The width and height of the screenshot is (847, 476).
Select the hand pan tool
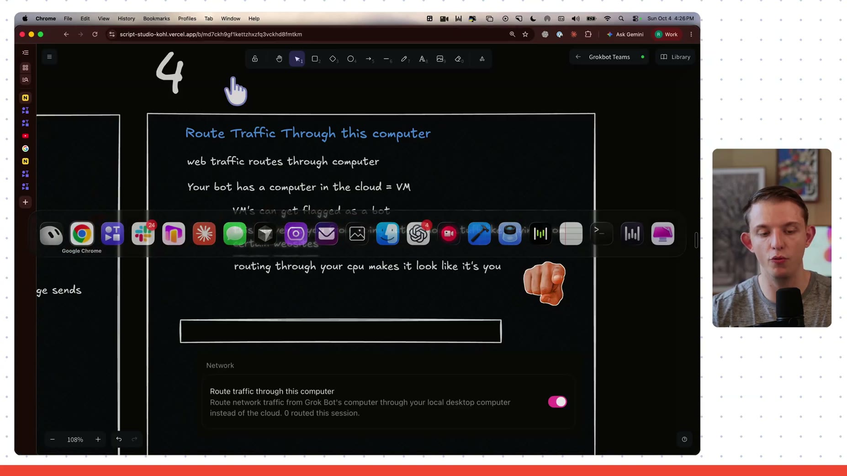279,59
